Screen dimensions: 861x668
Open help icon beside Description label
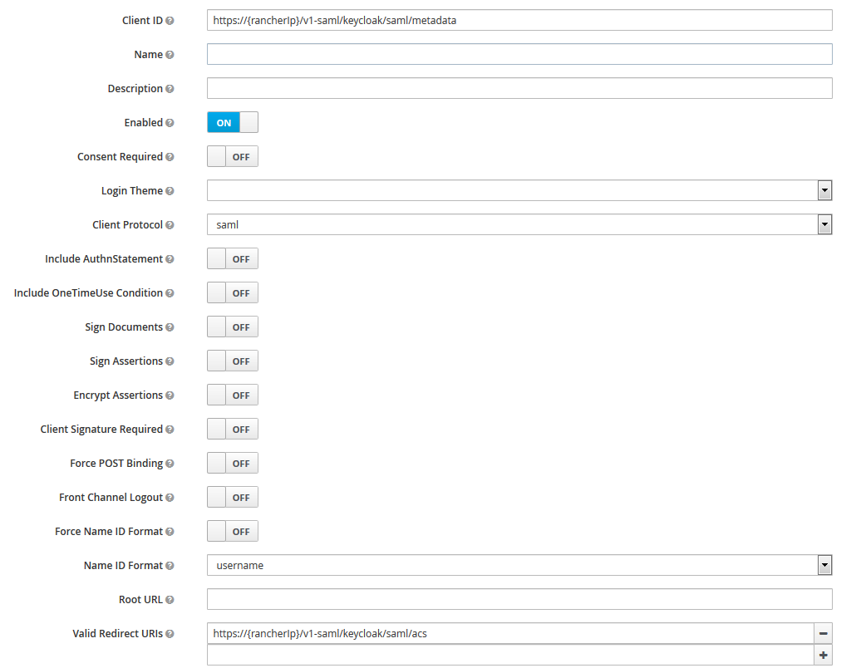[x=170, y=89]
